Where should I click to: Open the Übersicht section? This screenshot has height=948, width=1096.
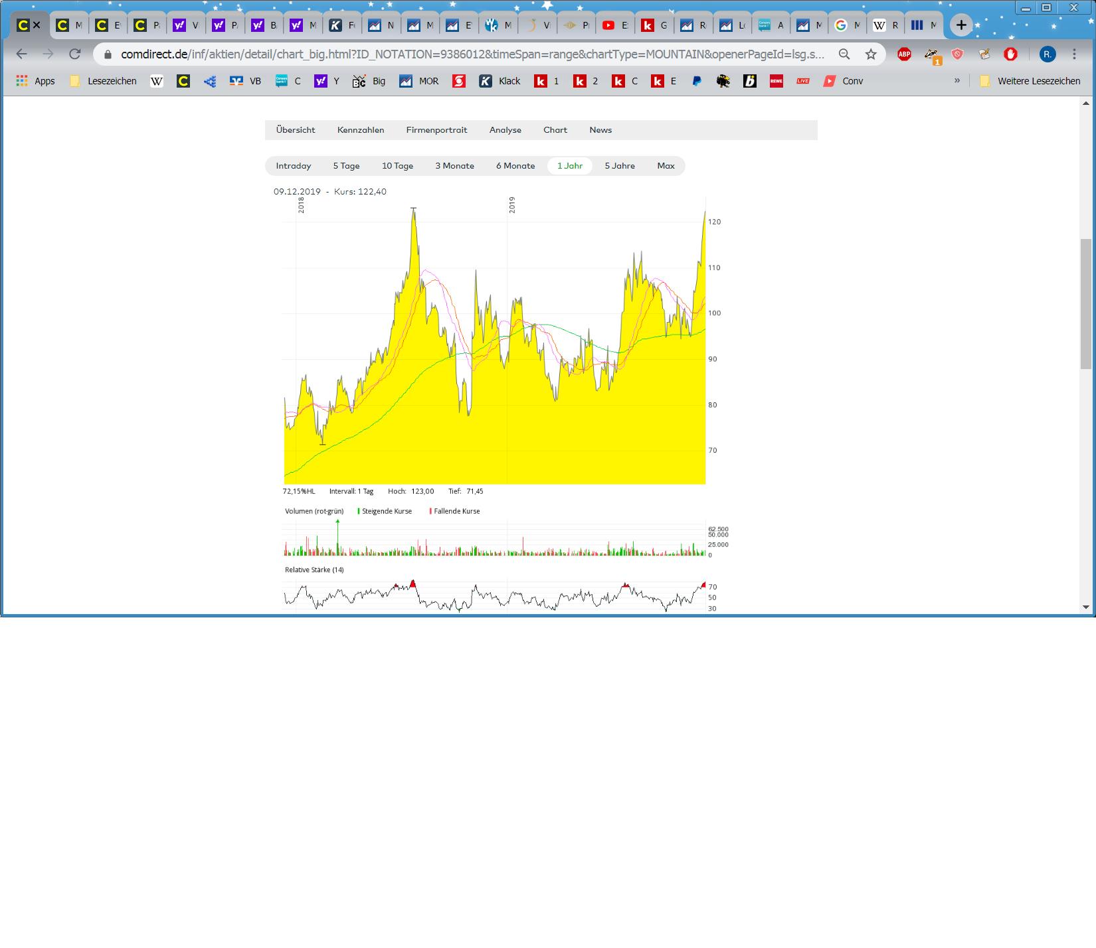tap(296, 130)
